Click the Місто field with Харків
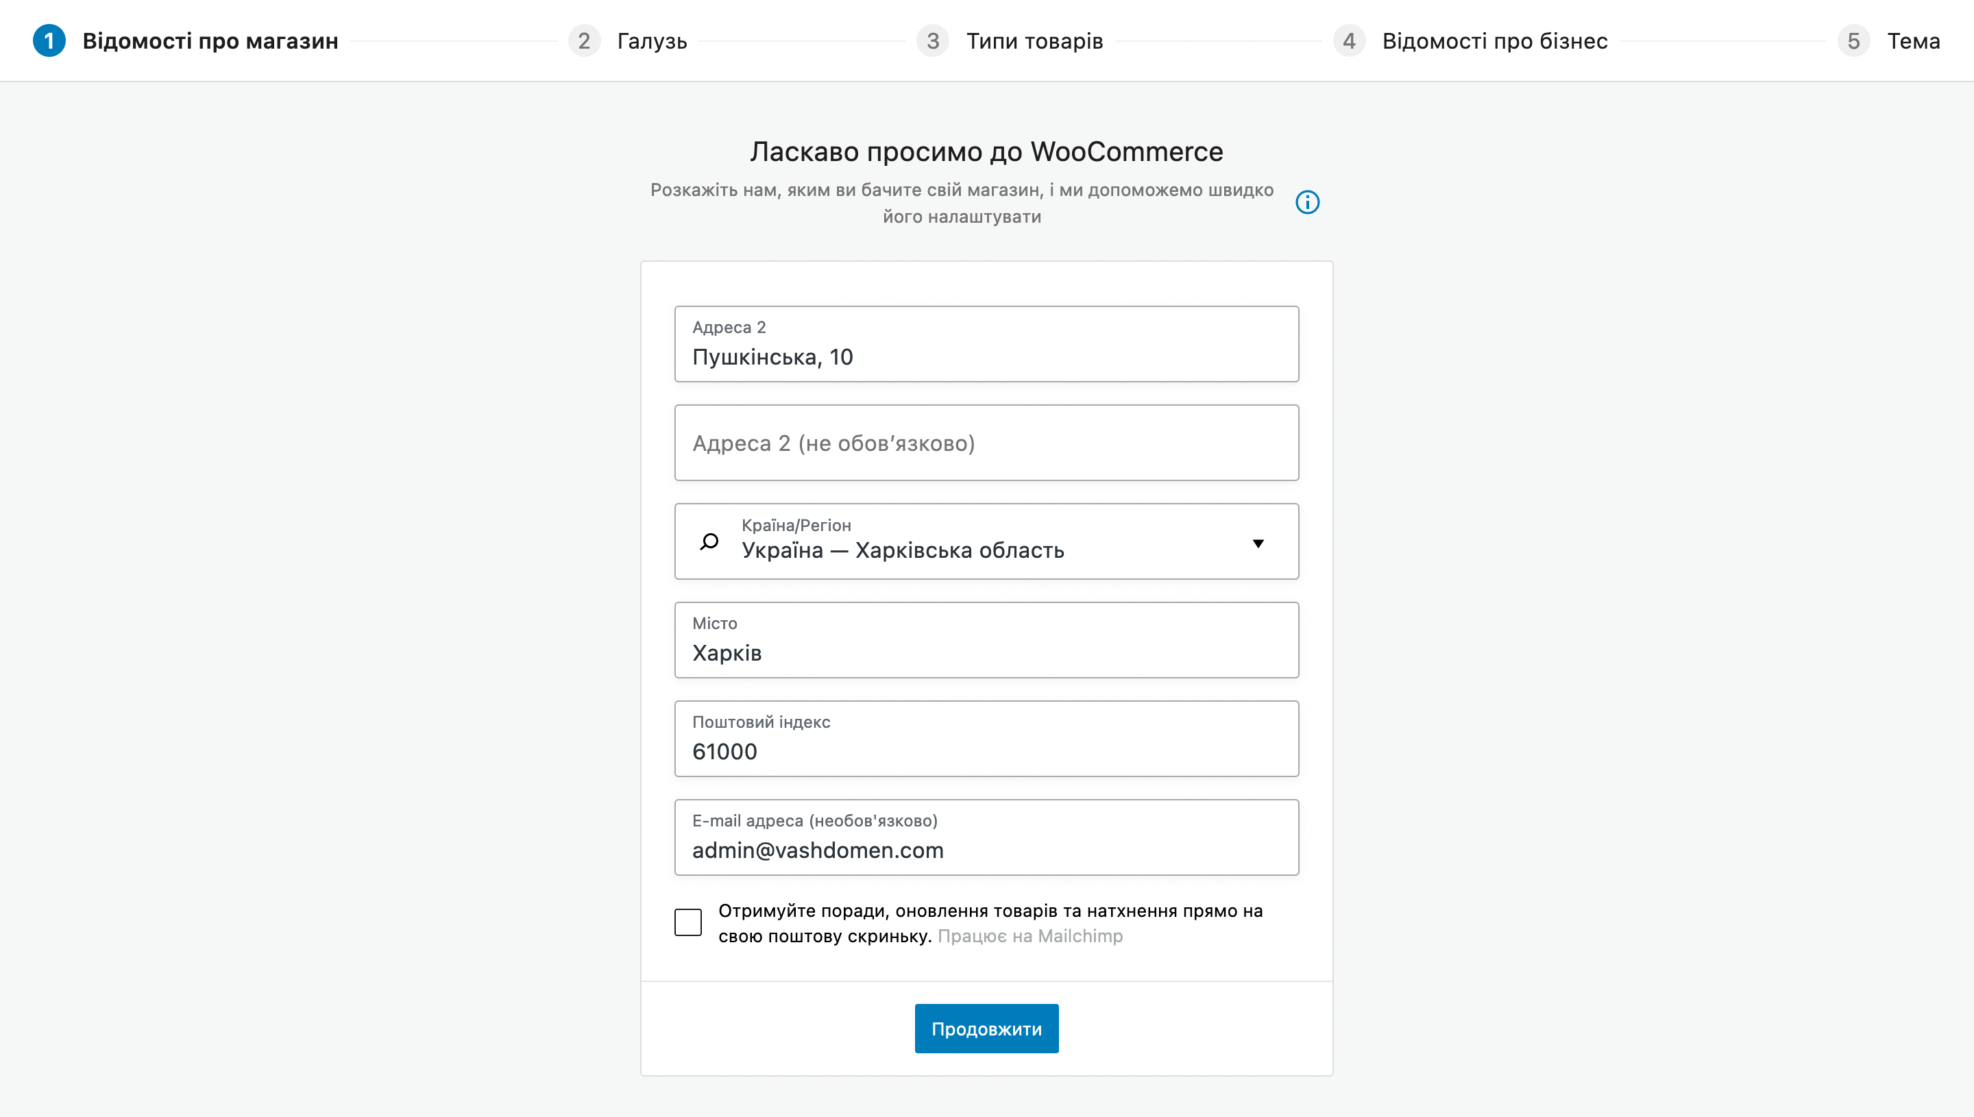1974x1117 pixels. coord(986,640)
